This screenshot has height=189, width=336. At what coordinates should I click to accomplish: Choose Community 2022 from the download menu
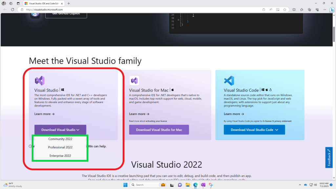coord(60,139)
